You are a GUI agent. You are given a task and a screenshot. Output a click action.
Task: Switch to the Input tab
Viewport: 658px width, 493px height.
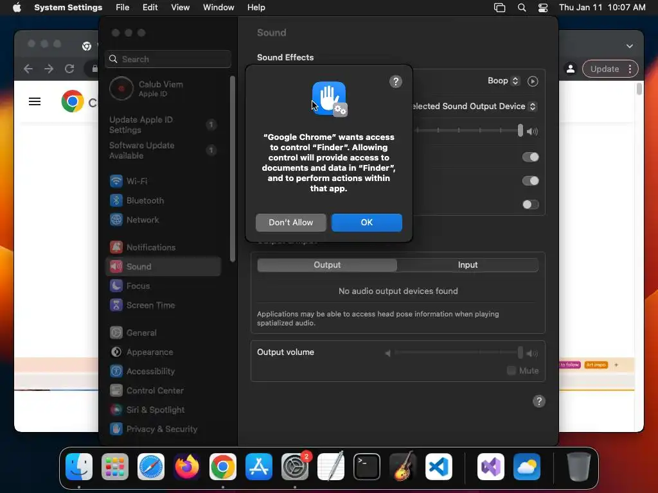(468, 265)
